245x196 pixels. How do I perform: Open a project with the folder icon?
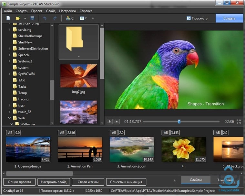click(x=18, y=18)
